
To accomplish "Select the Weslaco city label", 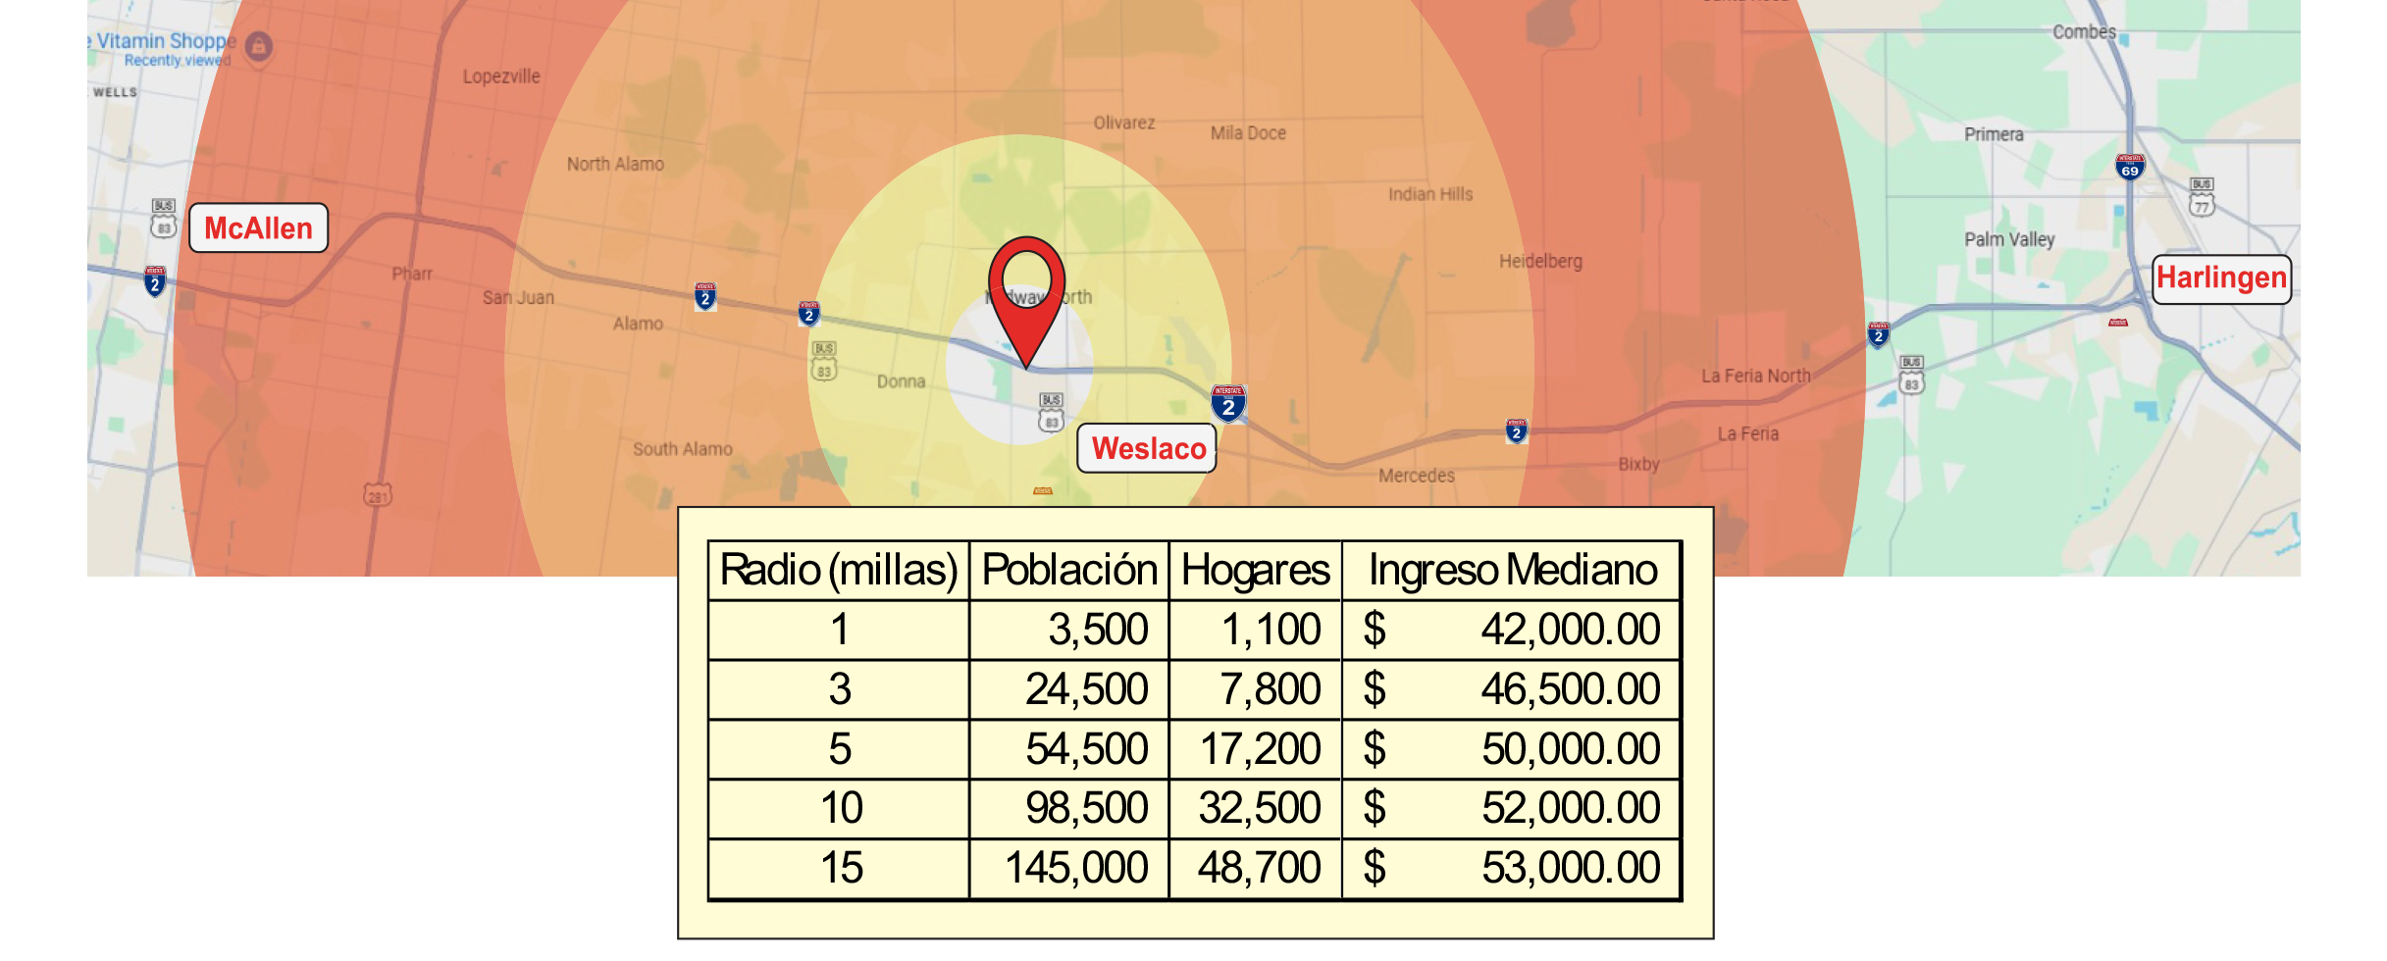I will [x=1147, y=449].
